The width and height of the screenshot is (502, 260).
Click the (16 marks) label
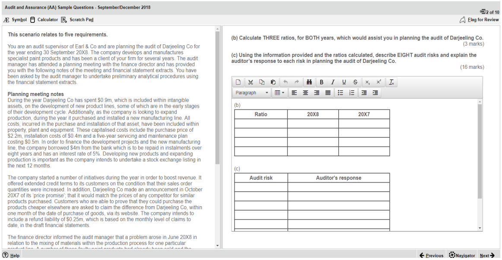(x=472, y=67)
